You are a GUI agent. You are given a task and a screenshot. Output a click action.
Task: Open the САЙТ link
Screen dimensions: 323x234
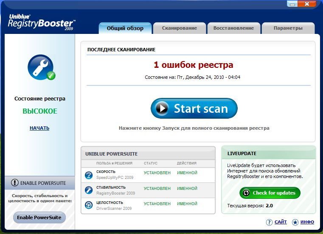[281, 222]
